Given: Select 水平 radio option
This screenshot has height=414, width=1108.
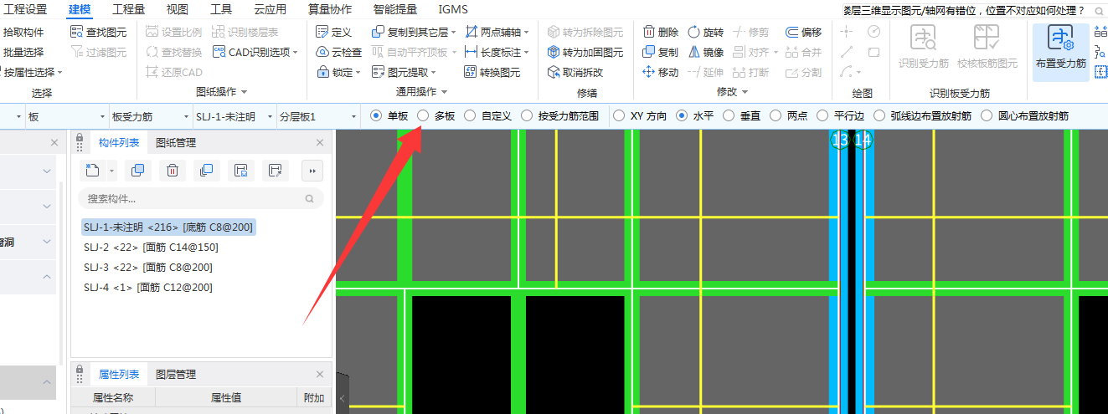Looking at the screenshot, I should [694, 115].
